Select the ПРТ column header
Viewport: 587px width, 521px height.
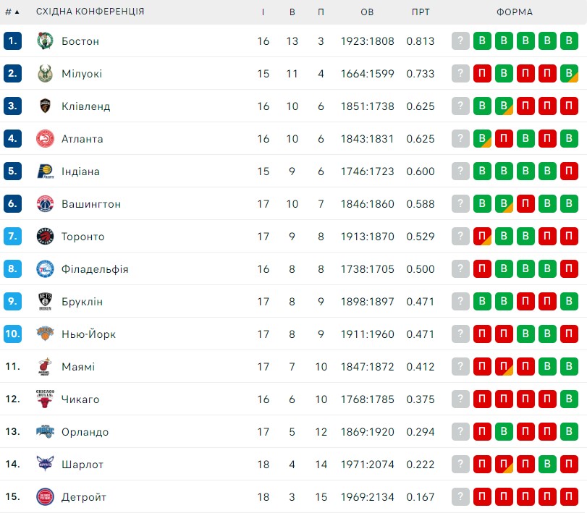(x=421, y=12)
